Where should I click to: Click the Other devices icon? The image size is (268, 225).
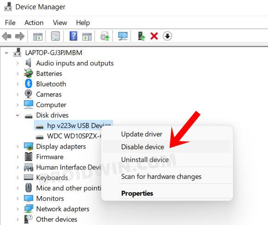tap(28, 219)
